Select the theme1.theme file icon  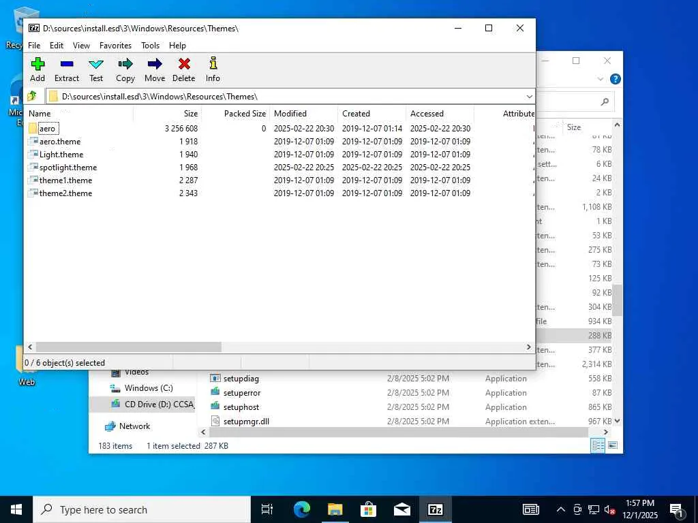click(33, 180)
